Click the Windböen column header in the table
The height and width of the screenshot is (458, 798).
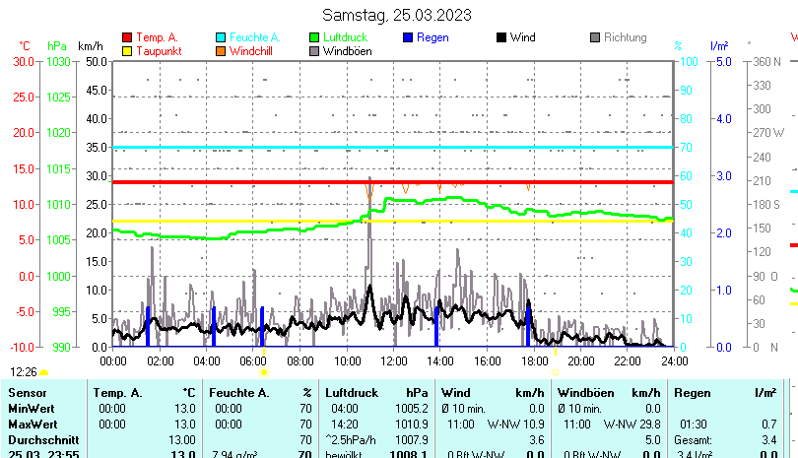586,393
